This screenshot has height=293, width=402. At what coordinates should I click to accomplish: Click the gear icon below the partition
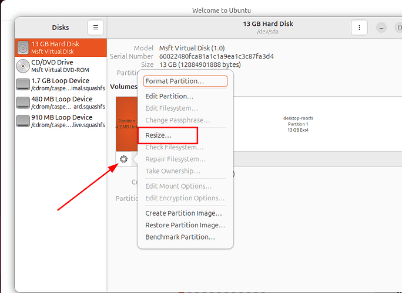pyautogui.click(x=123, y=159)
